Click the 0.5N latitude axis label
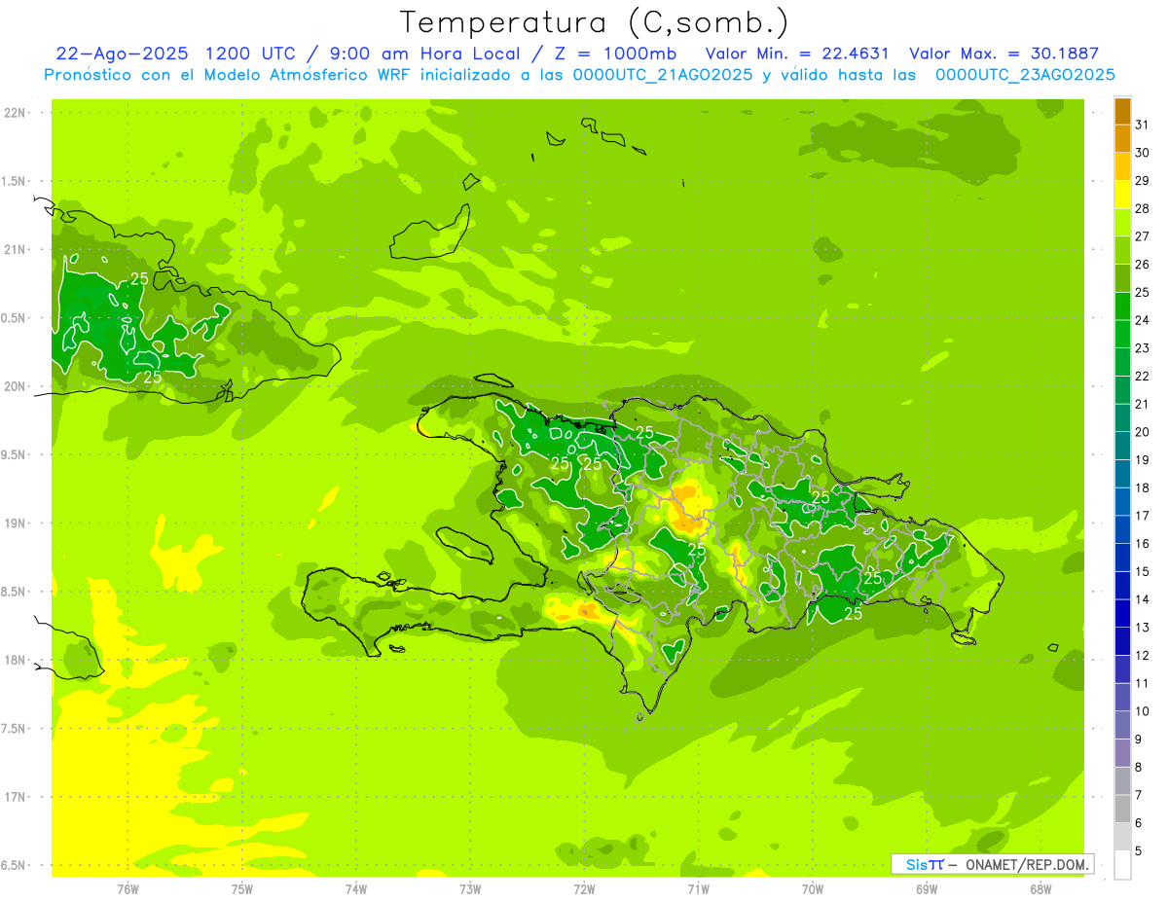The height and width of the screenshot is (902, 1168). (x=15, y=318)
